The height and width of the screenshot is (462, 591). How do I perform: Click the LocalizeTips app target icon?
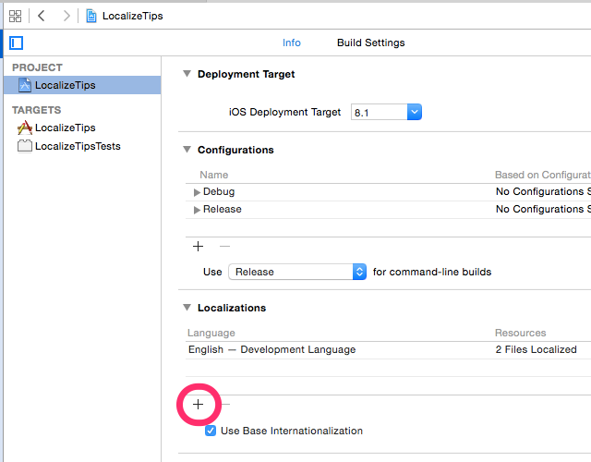coord(25,128)
